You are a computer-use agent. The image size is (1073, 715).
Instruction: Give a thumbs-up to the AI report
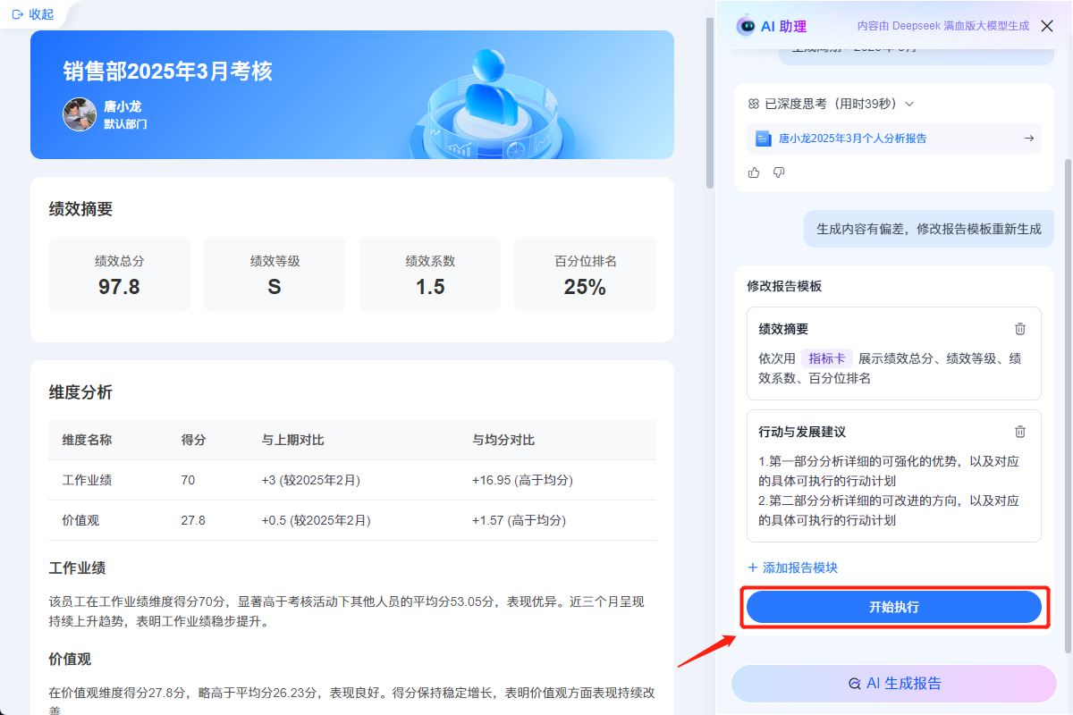click(x=754, y=172)
